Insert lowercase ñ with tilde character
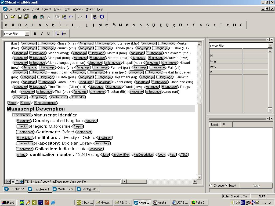Viewport: 275px width, 206px height. pyautogui.click(x=147, y=25)
